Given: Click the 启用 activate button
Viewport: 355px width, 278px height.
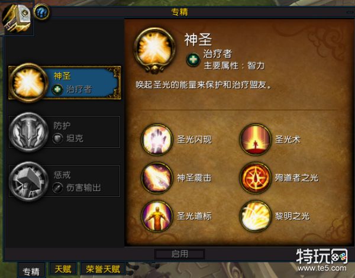Looking at the screenshot, I should coord(180,254).
